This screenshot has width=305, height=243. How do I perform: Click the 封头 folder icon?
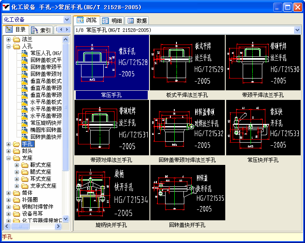coord(17,151)
